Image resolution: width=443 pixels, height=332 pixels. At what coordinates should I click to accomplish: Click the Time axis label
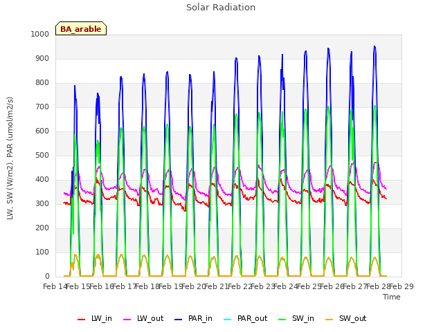pos(392,297)
